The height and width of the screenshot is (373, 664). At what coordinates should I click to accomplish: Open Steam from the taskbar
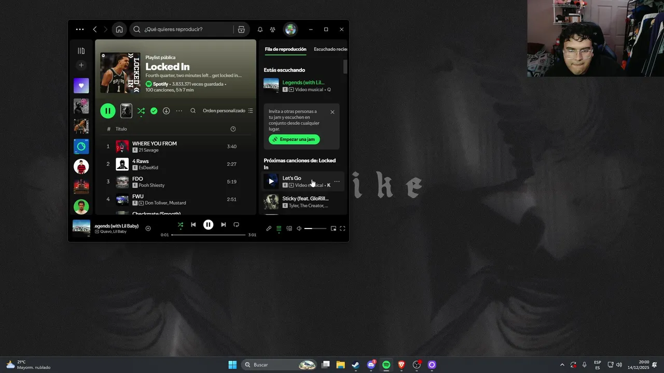(x=355, y=365)
